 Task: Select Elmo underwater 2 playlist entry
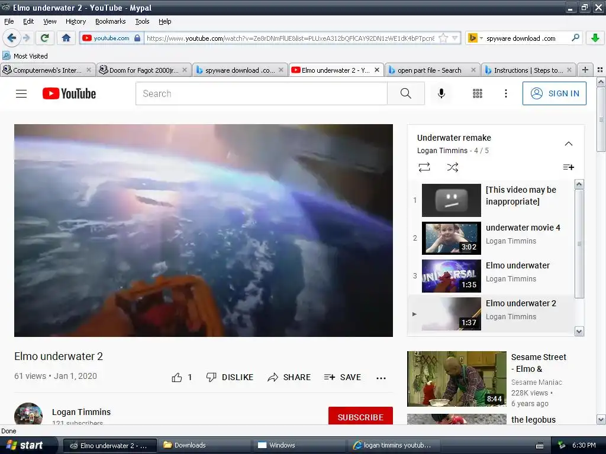491,313
